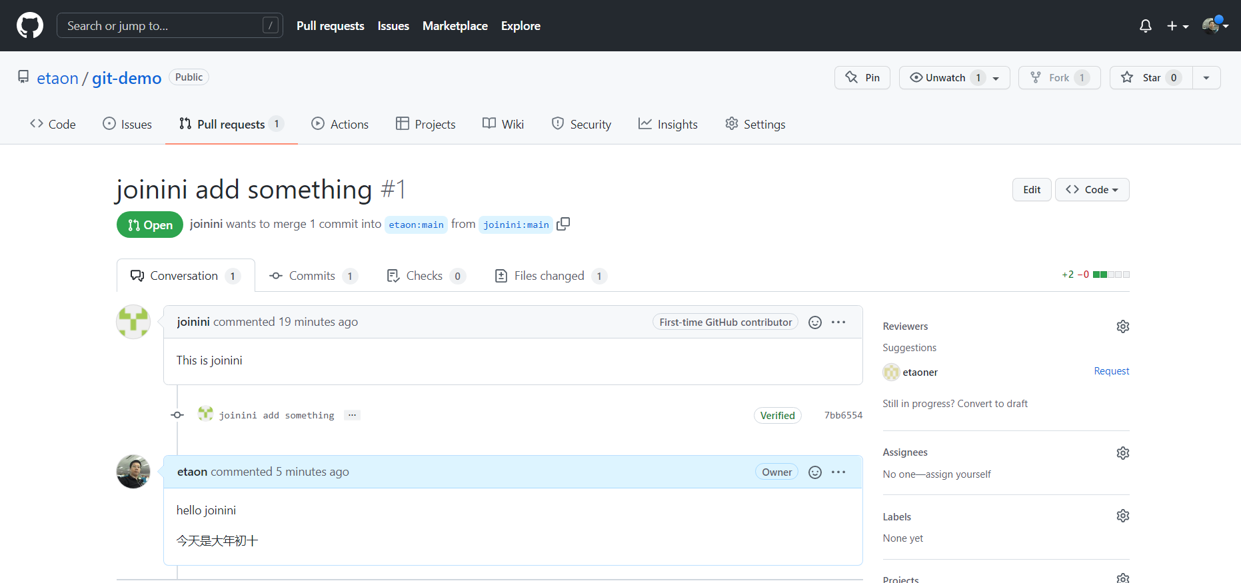Click Convert to draft link
This screenshot has width=1241, height=583.
(x=992, y=404)
